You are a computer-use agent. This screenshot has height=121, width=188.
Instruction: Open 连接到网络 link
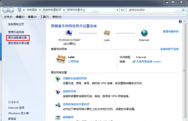coord(69,91)
